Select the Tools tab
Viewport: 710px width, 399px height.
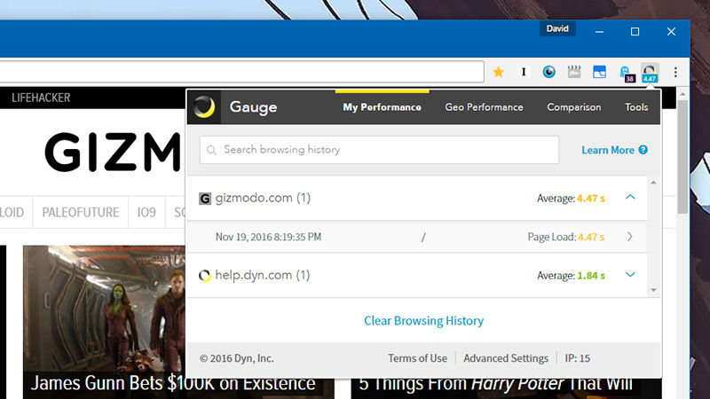[636, 107]
